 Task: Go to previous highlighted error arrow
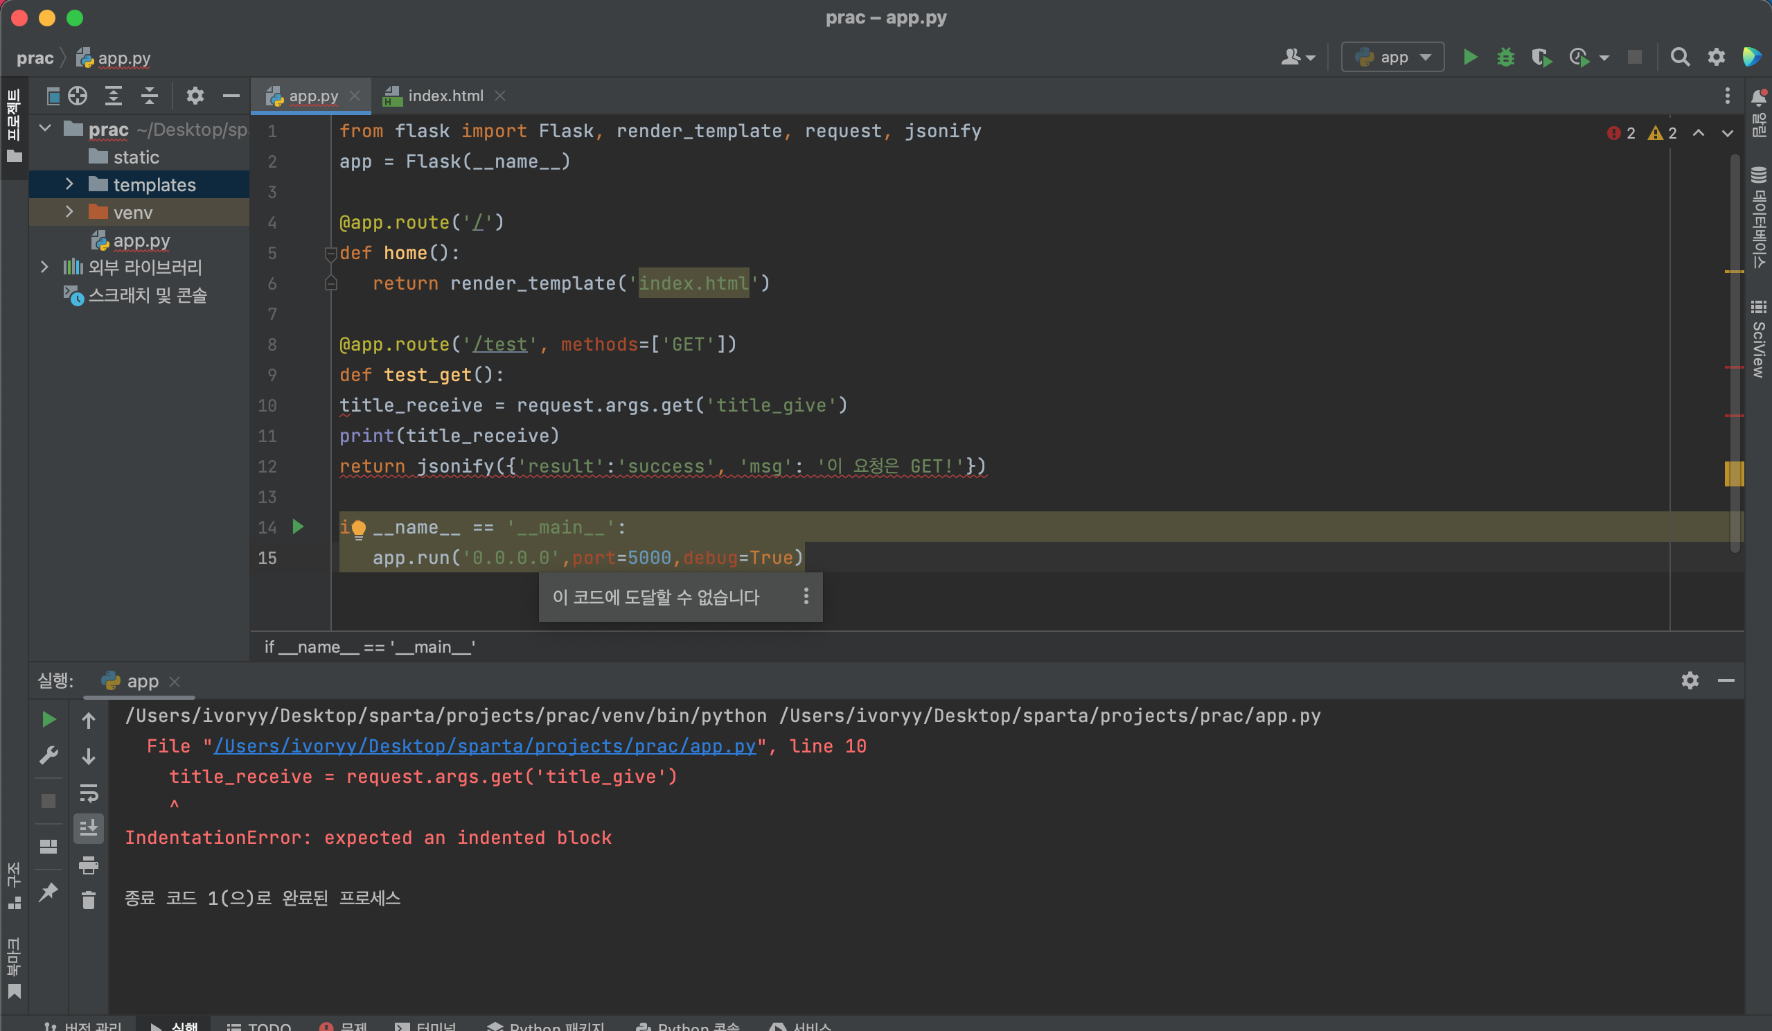click(x=1698, y=133)
